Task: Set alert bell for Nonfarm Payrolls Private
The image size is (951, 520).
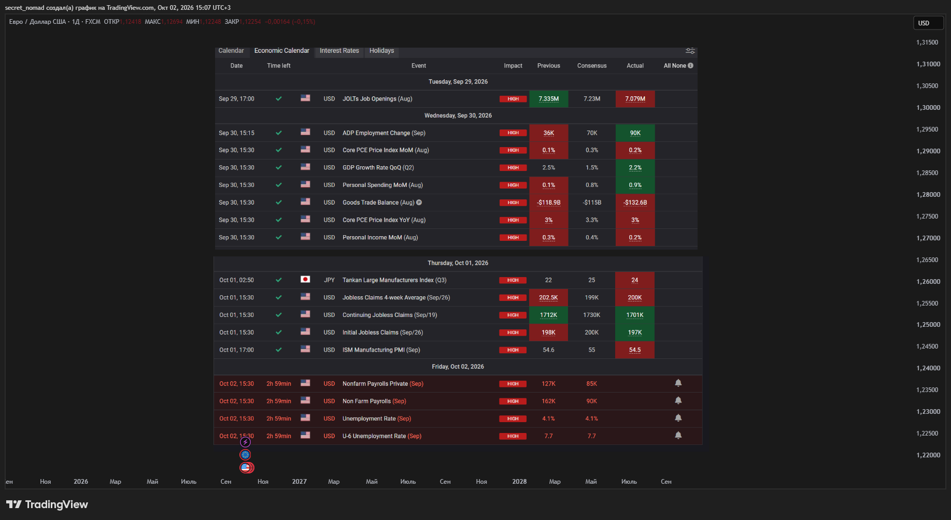Action: [x=678, y=383]
